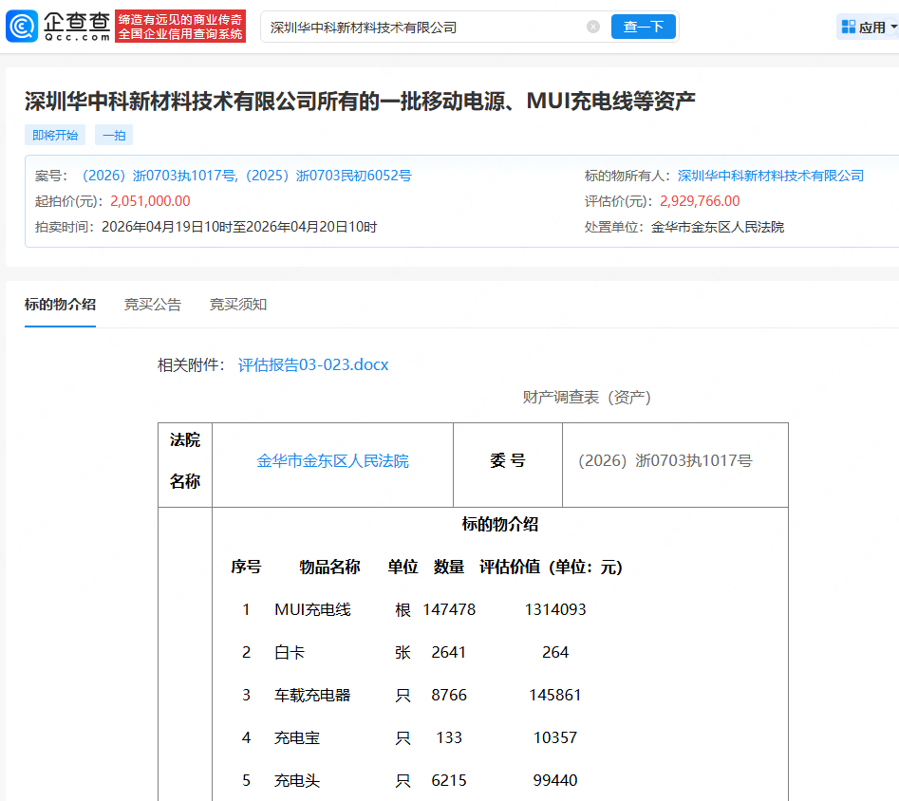This screenshot has width=899, height=801.
Task: Open attachment 评估报告03-023.docx
Action: [313, 363]
